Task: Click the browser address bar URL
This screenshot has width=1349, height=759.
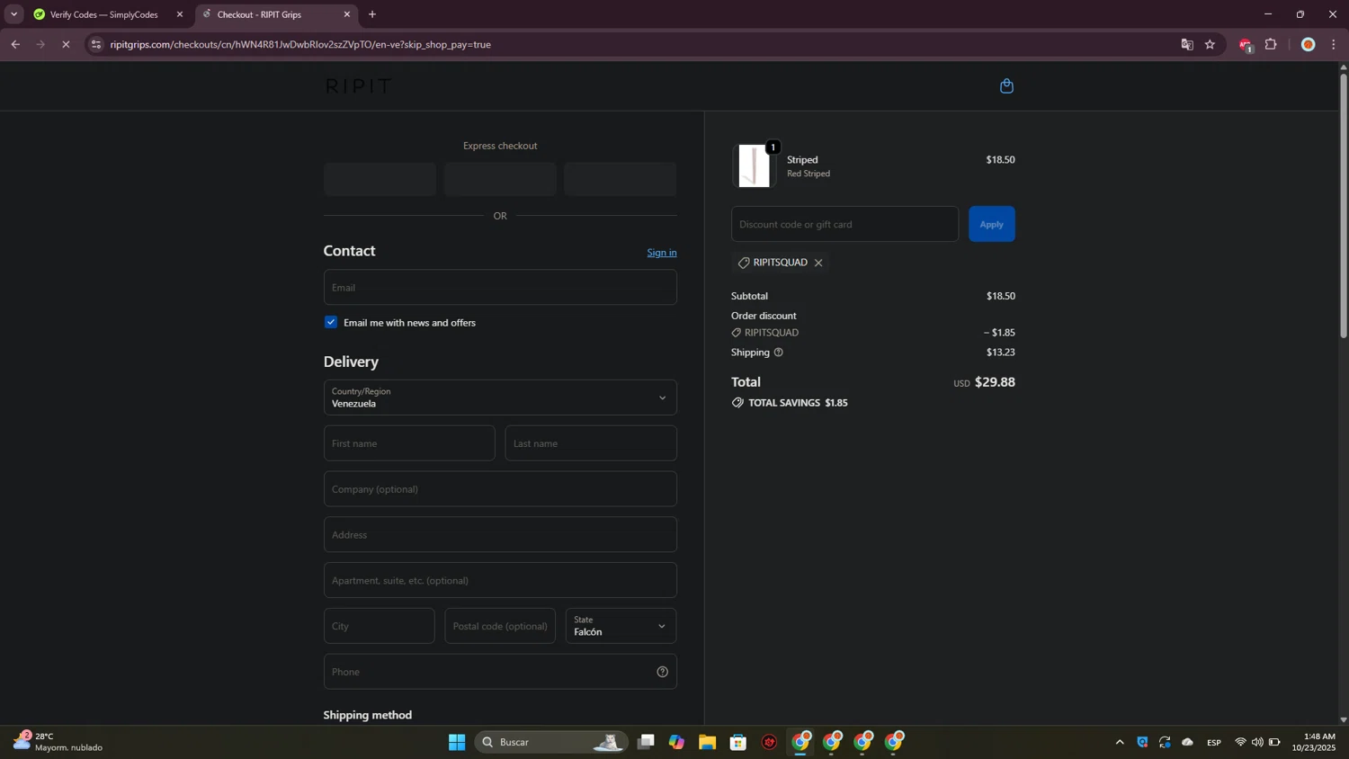Action: click(x=300, y=44)
